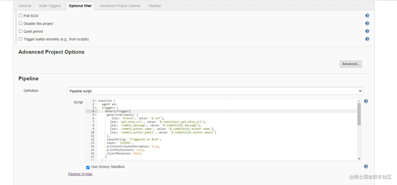The image size is (397, 185).
Task: Click the causeString 'Triggered on $ref' line
Action: click(134, 139)
